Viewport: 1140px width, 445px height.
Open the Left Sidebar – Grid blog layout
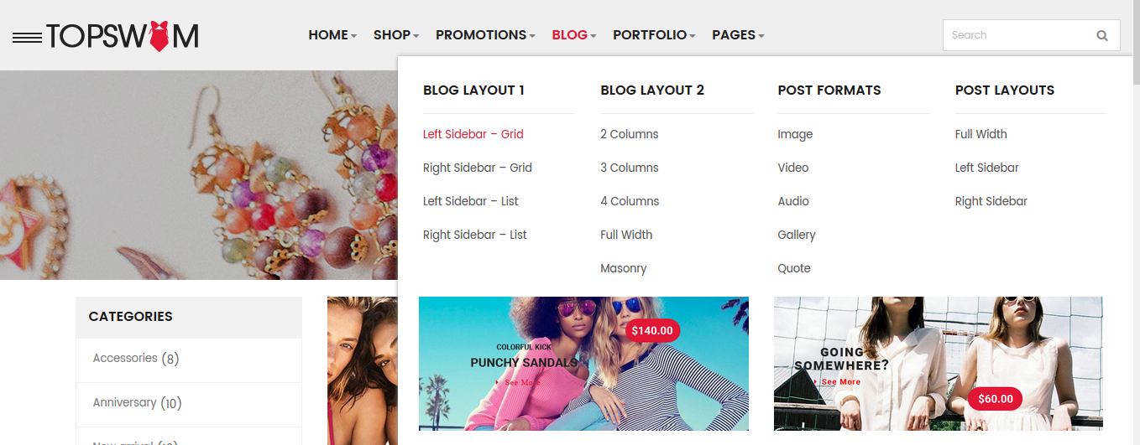point(473,134)
